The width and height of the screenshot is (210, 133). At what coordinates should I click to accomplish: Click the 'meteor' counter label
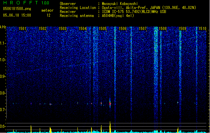pos(47,10)
